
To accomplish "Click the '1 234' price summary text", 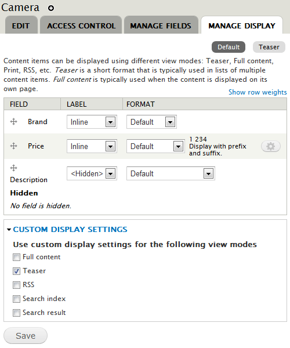I will pyautogui.click(x=198, y=139).
